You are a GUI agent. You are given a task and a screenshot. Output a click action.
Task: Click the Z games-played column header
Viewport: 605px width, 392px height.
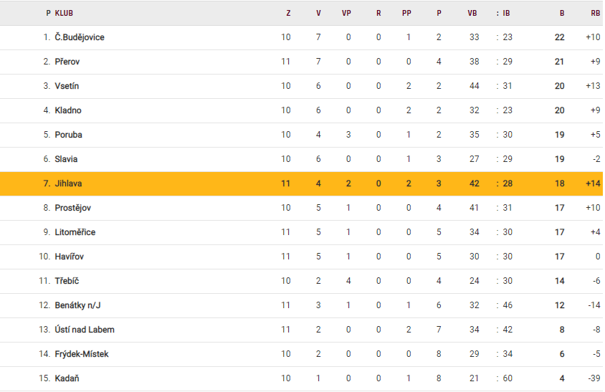tap(288, 13)
